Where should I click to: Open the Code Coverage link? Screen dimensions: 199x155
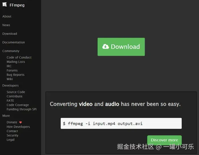click(x=18, y=105)
